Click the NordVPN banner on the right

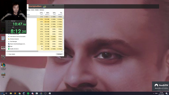coord(161,86)
